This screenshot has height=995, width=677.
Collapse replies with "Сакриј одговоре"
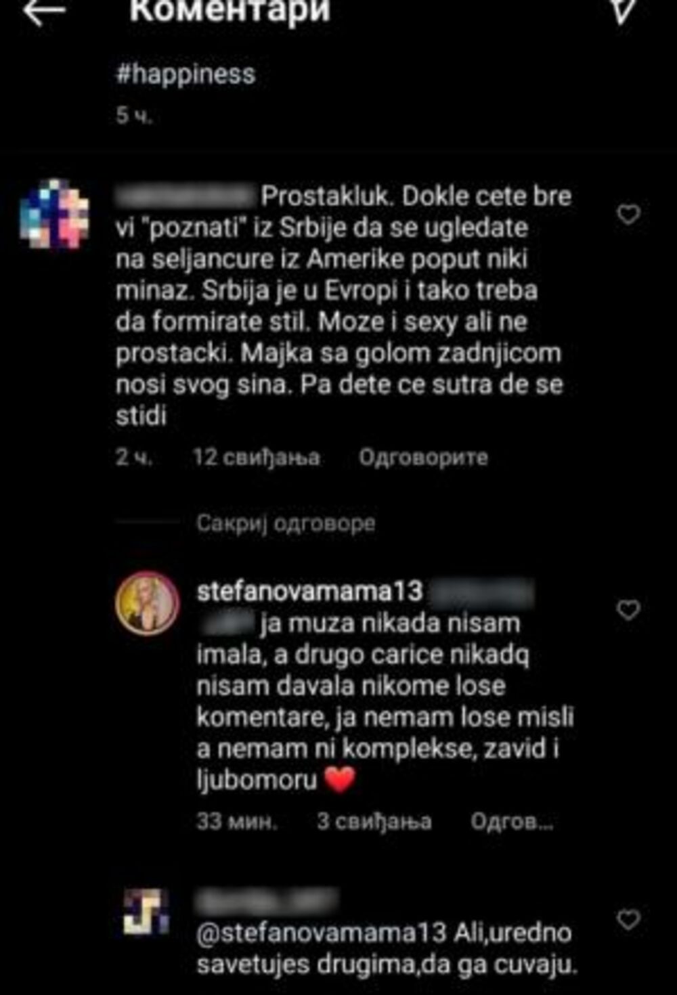tap(286, 523)
